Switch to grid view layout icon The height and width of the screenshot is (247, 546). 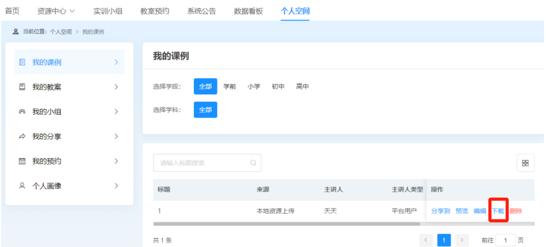click(x=525, y=163)
